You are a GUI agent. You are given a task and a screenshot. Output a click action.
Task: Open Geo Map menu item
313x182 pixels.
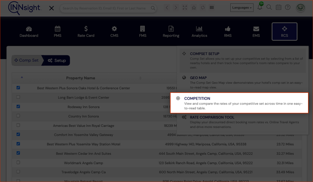tap(243, 82)
